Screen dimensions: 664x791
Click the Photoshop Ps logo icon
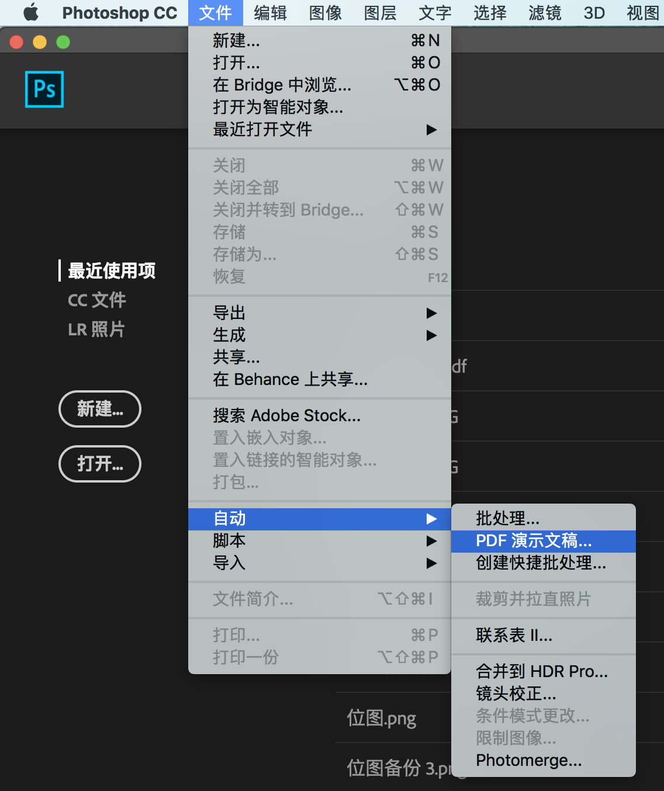[44, 89]
